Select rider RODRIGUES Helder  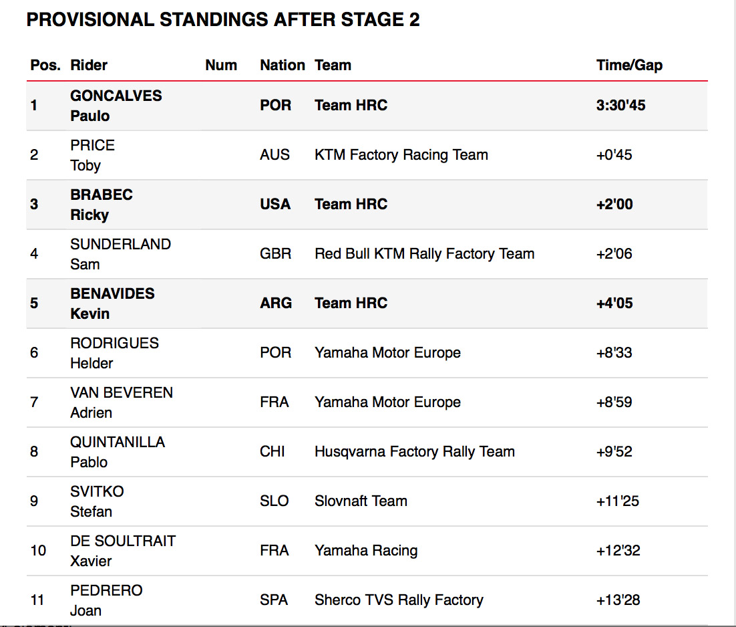(x=114, y=353)
